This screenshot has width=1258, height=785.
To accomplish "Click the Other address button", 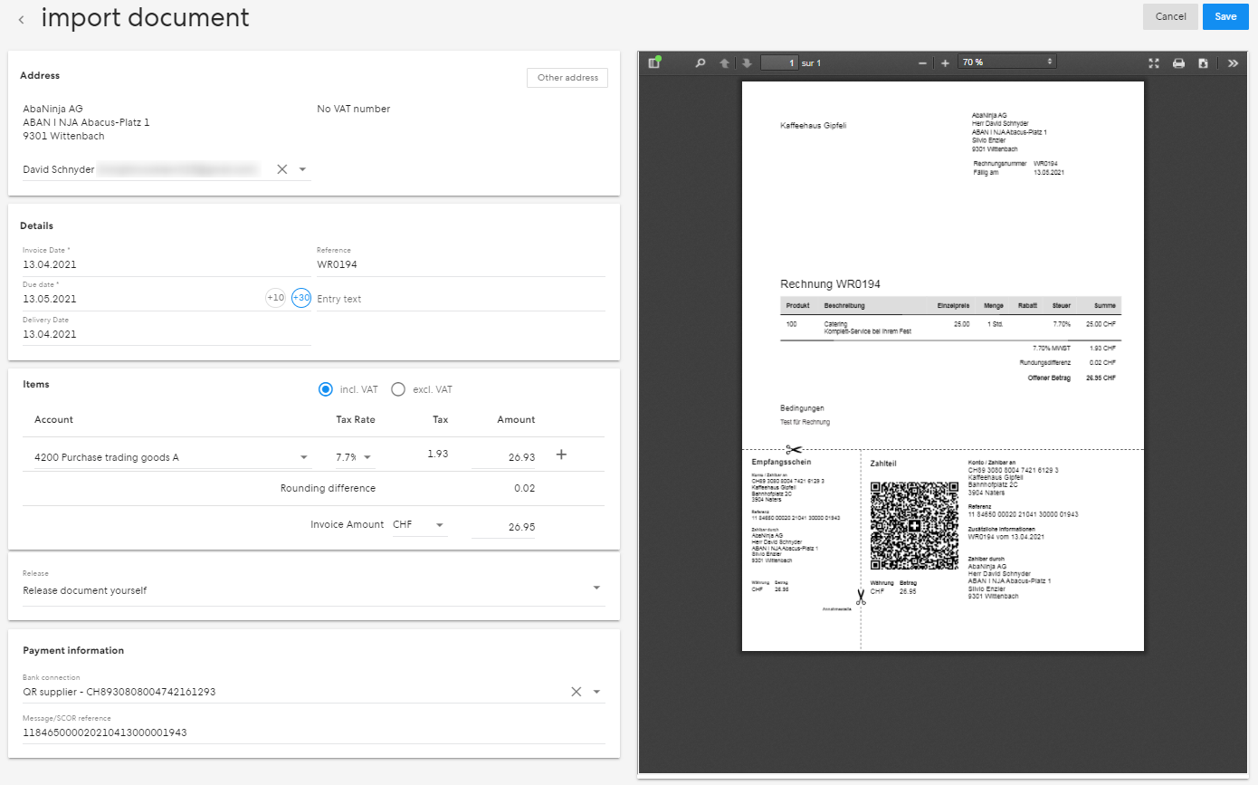I will coord(567,78).
